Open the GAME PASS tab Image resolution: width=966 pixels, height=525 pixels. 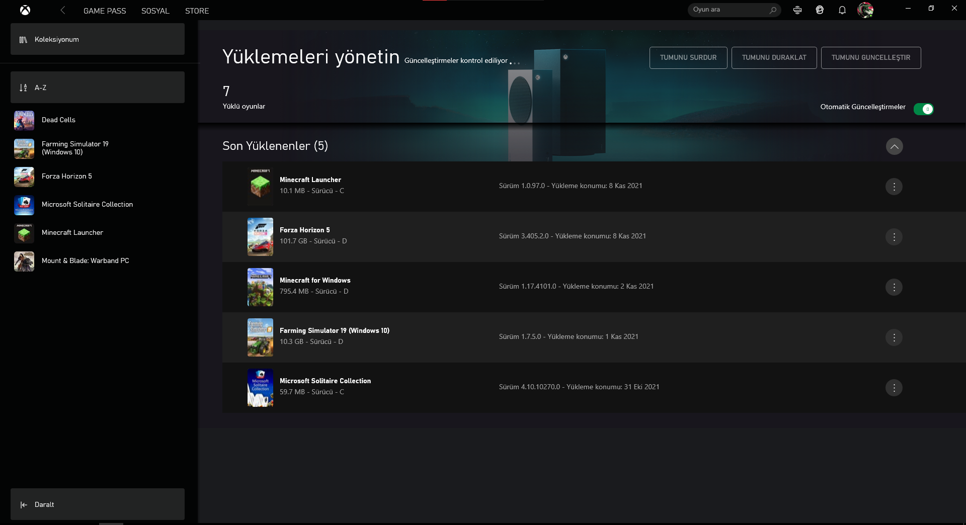(105, 11)
